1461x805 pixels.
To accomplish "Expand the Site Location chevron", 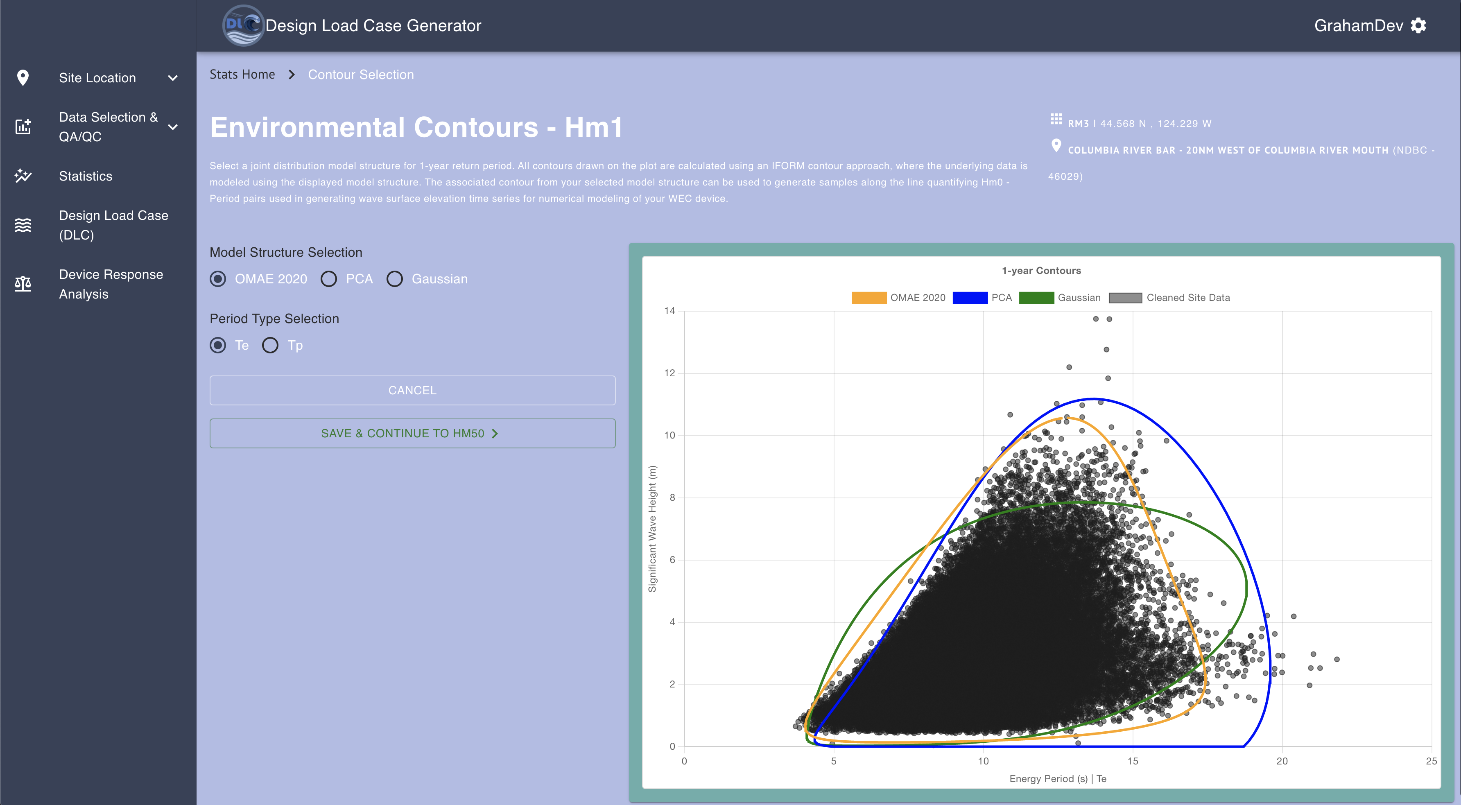I will (173, 78).
